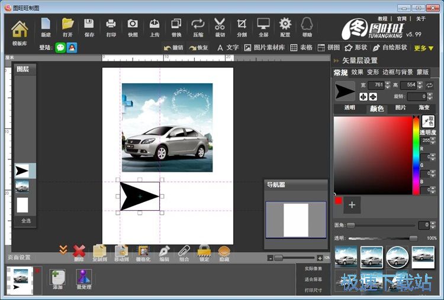
Task: Toggle the width-height aspect ratio link
Action: [430, 86]
